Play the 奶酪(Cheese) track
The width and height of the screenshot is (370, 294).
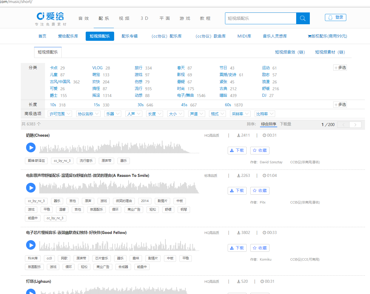tap(31, 147)
